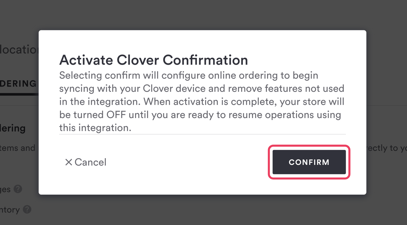Click the cut-off "ntory" label
The image size is (407, 225).
point(10,210)
